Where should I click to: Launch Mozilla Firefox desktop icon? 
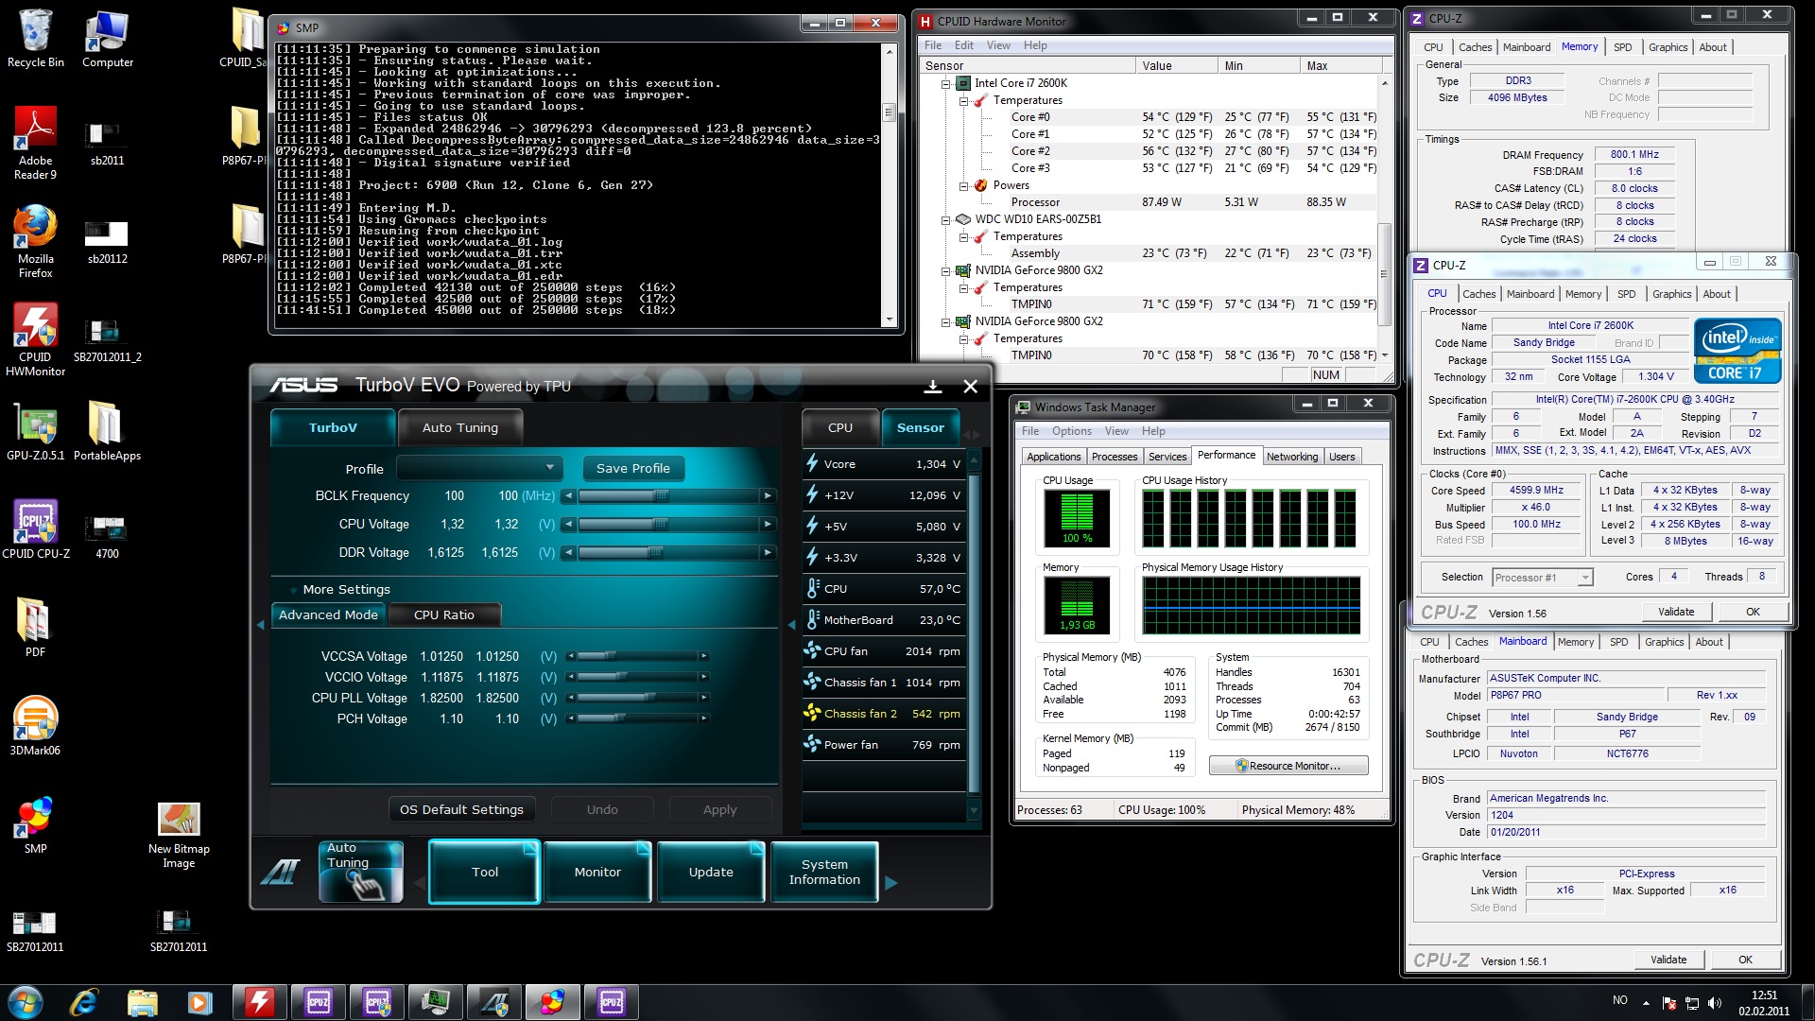tap(36, 240)
